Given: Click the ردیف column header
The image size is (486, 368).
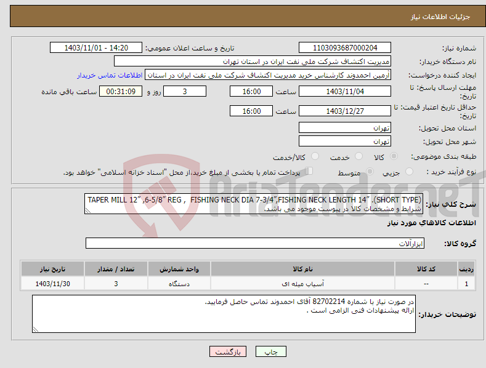Looking at the screenshot, I should coord(466,269).
